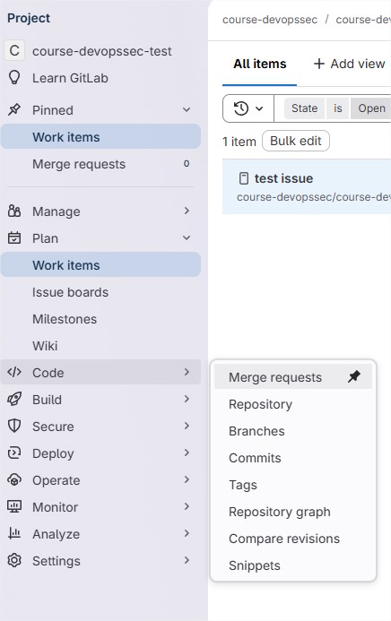Expand the Deploy section chevron
The image size is (391, 621).
pos(187,453)
